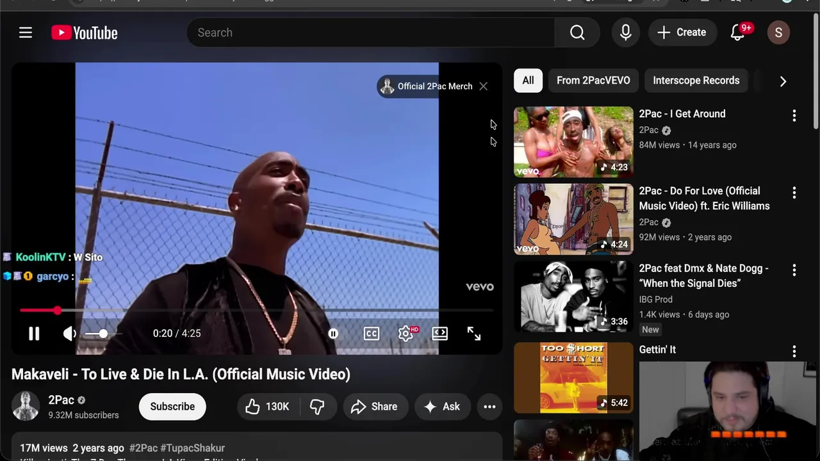820x461 pixels.
Task: Click the Ask button
Action: click(x=442, y=407)
